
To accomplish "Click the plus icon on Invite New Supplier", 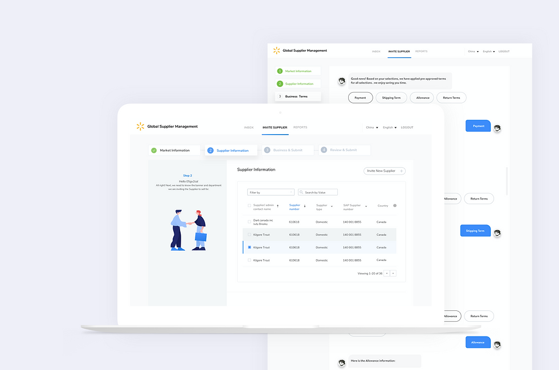I will coord(401,171).
